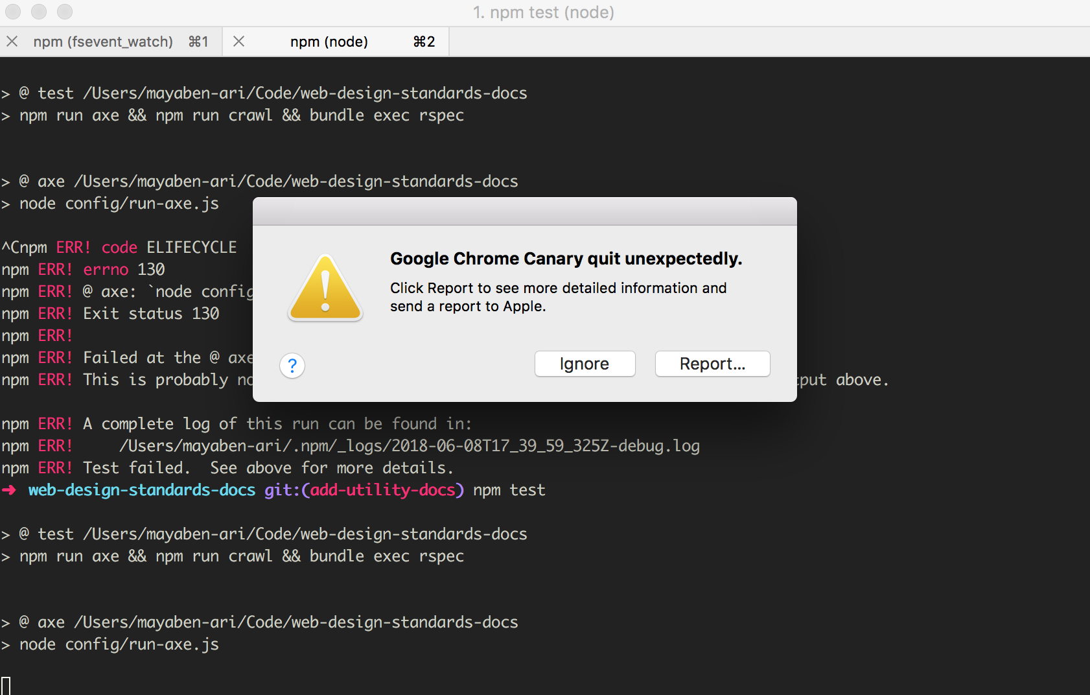Screen dimensions: 1090x695
Task: Click the yellow warning triangle icon
Action: pyautogui.click(x=325, y=289)
